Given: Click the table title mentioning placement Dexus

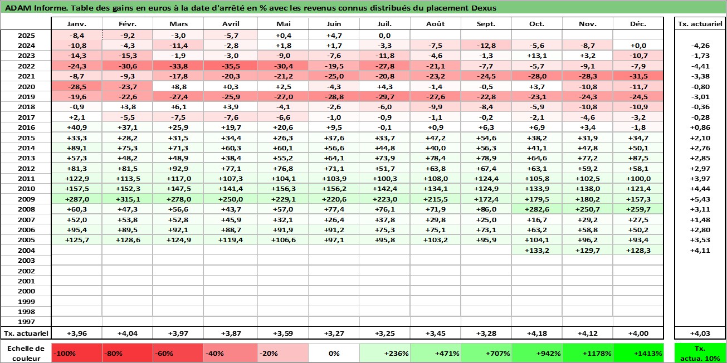Looking at the screenshot, I should coord(251,8).
